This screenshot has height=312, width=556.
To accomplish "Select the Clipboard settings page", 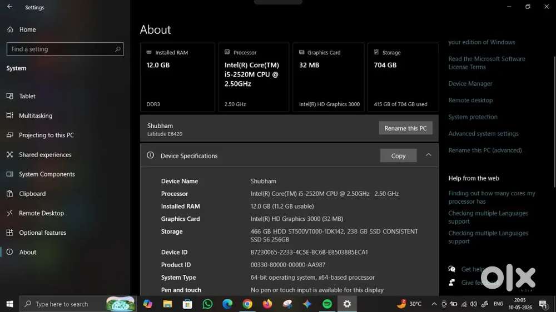I will [26, 194].
